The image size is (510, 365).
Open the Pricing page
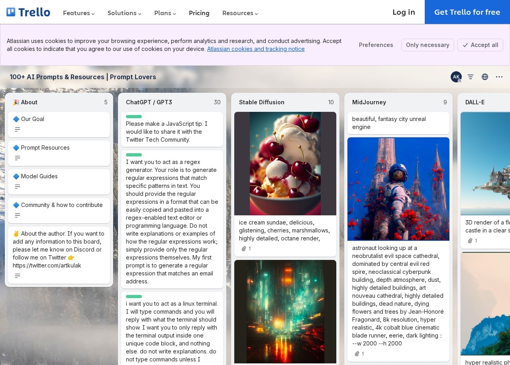tap(199, 13)
